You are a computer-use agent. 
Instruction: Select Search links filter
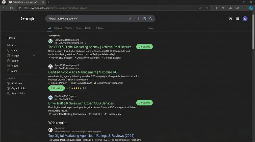(16, 93)
